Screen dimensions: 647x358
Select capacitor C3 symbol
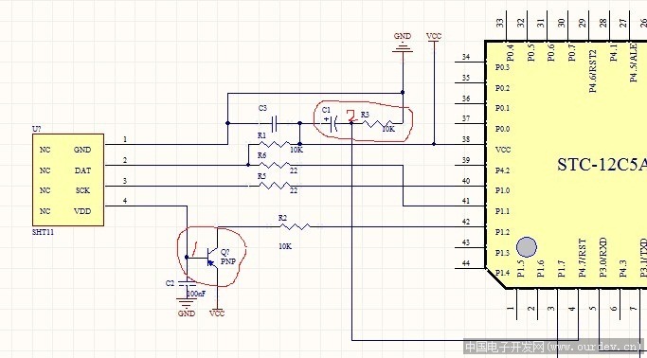275,123
